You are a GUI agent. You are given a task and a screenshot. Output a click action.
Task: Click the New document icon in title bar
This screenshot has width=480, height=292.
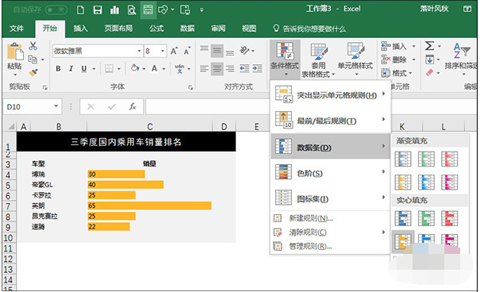[80, 10]
